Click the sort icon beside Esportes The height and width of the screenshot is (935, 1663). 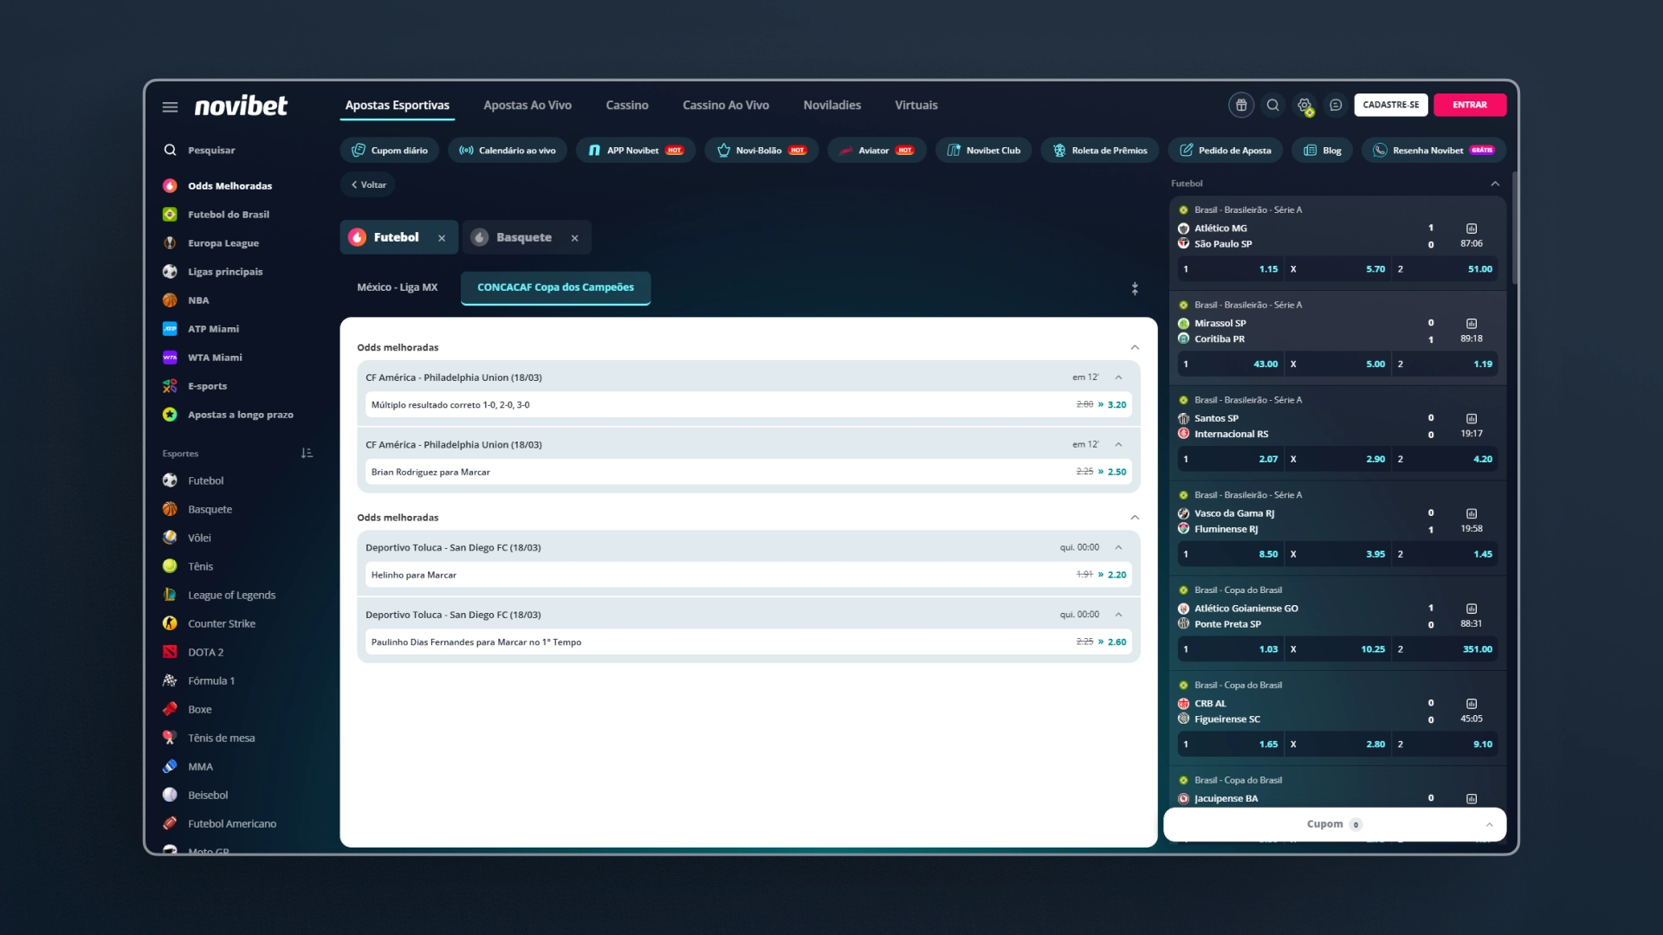point(307,453)
